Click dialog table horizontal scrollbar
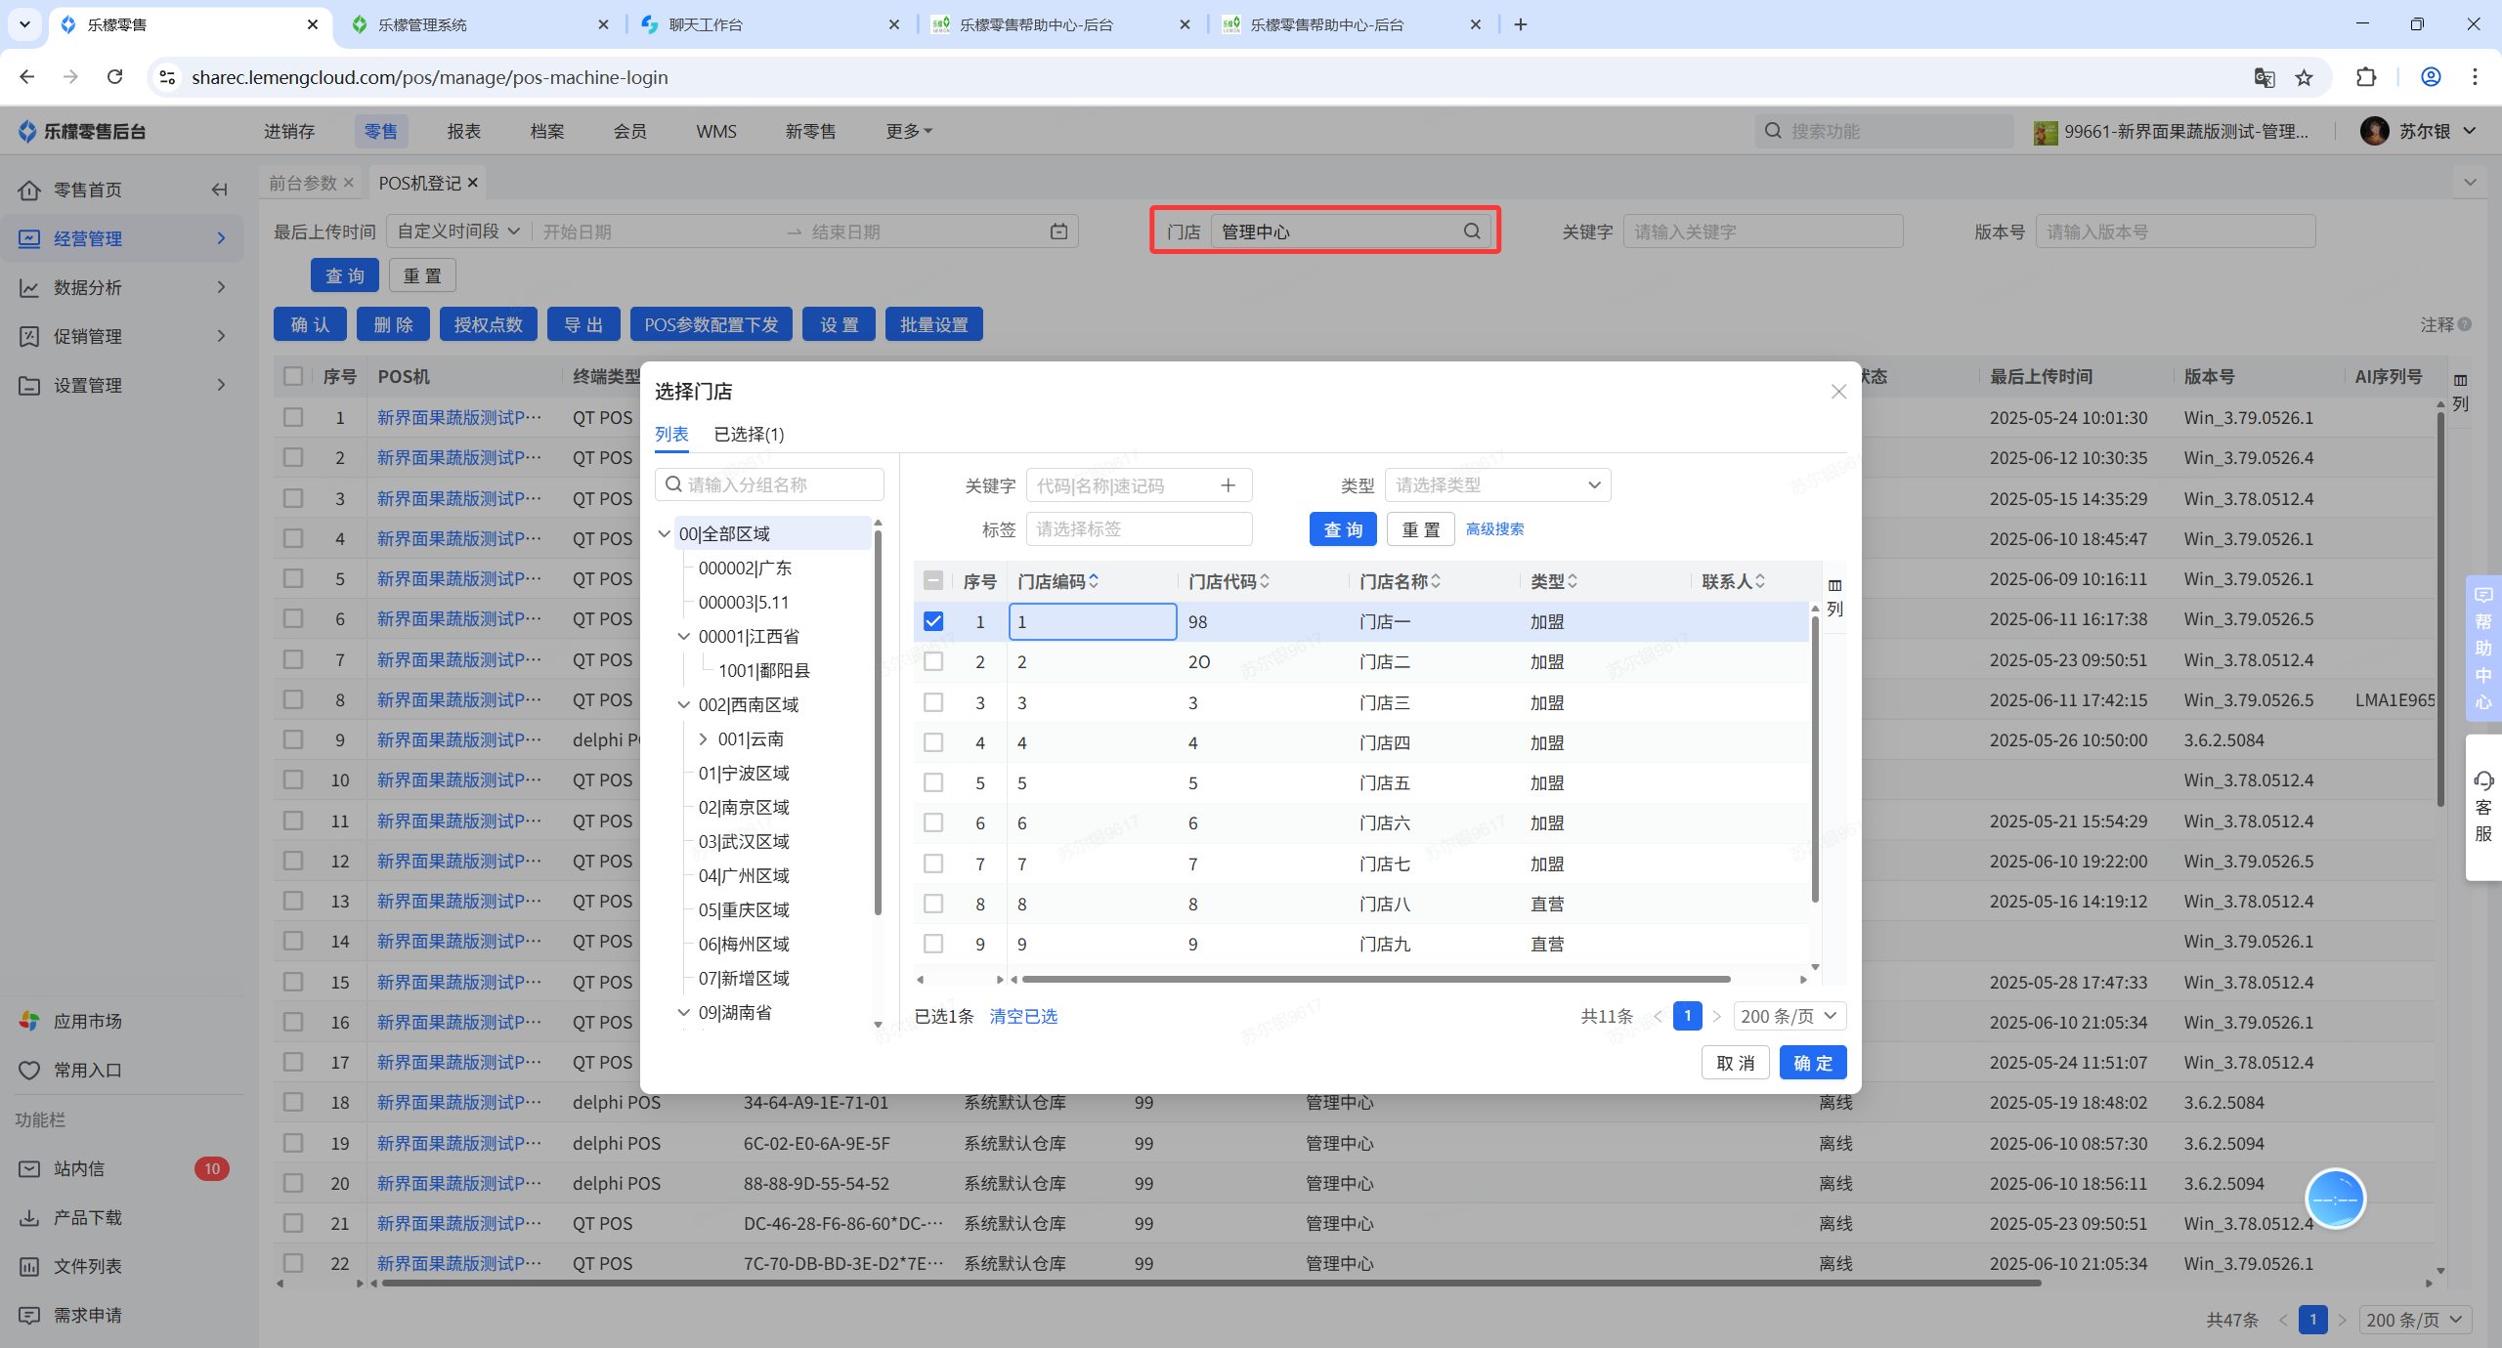 [1375, 979]
